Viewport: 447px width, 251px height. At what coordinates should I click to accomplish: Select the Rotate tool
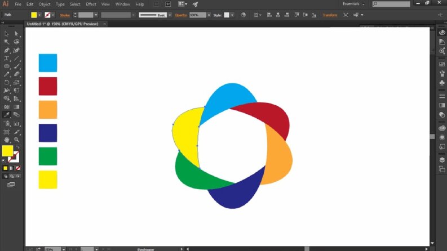[7, 83]
